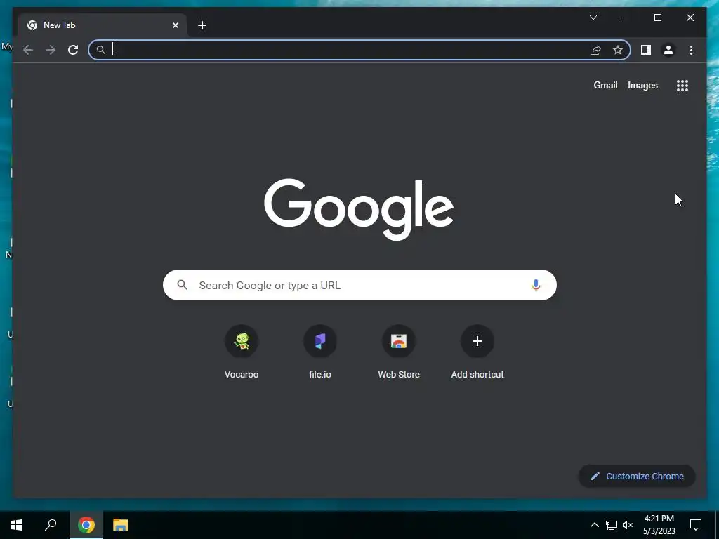Open the Vocaroo shortcut
Image resolution: width=719 pixels, height=539 pixels.
point(242,352)
